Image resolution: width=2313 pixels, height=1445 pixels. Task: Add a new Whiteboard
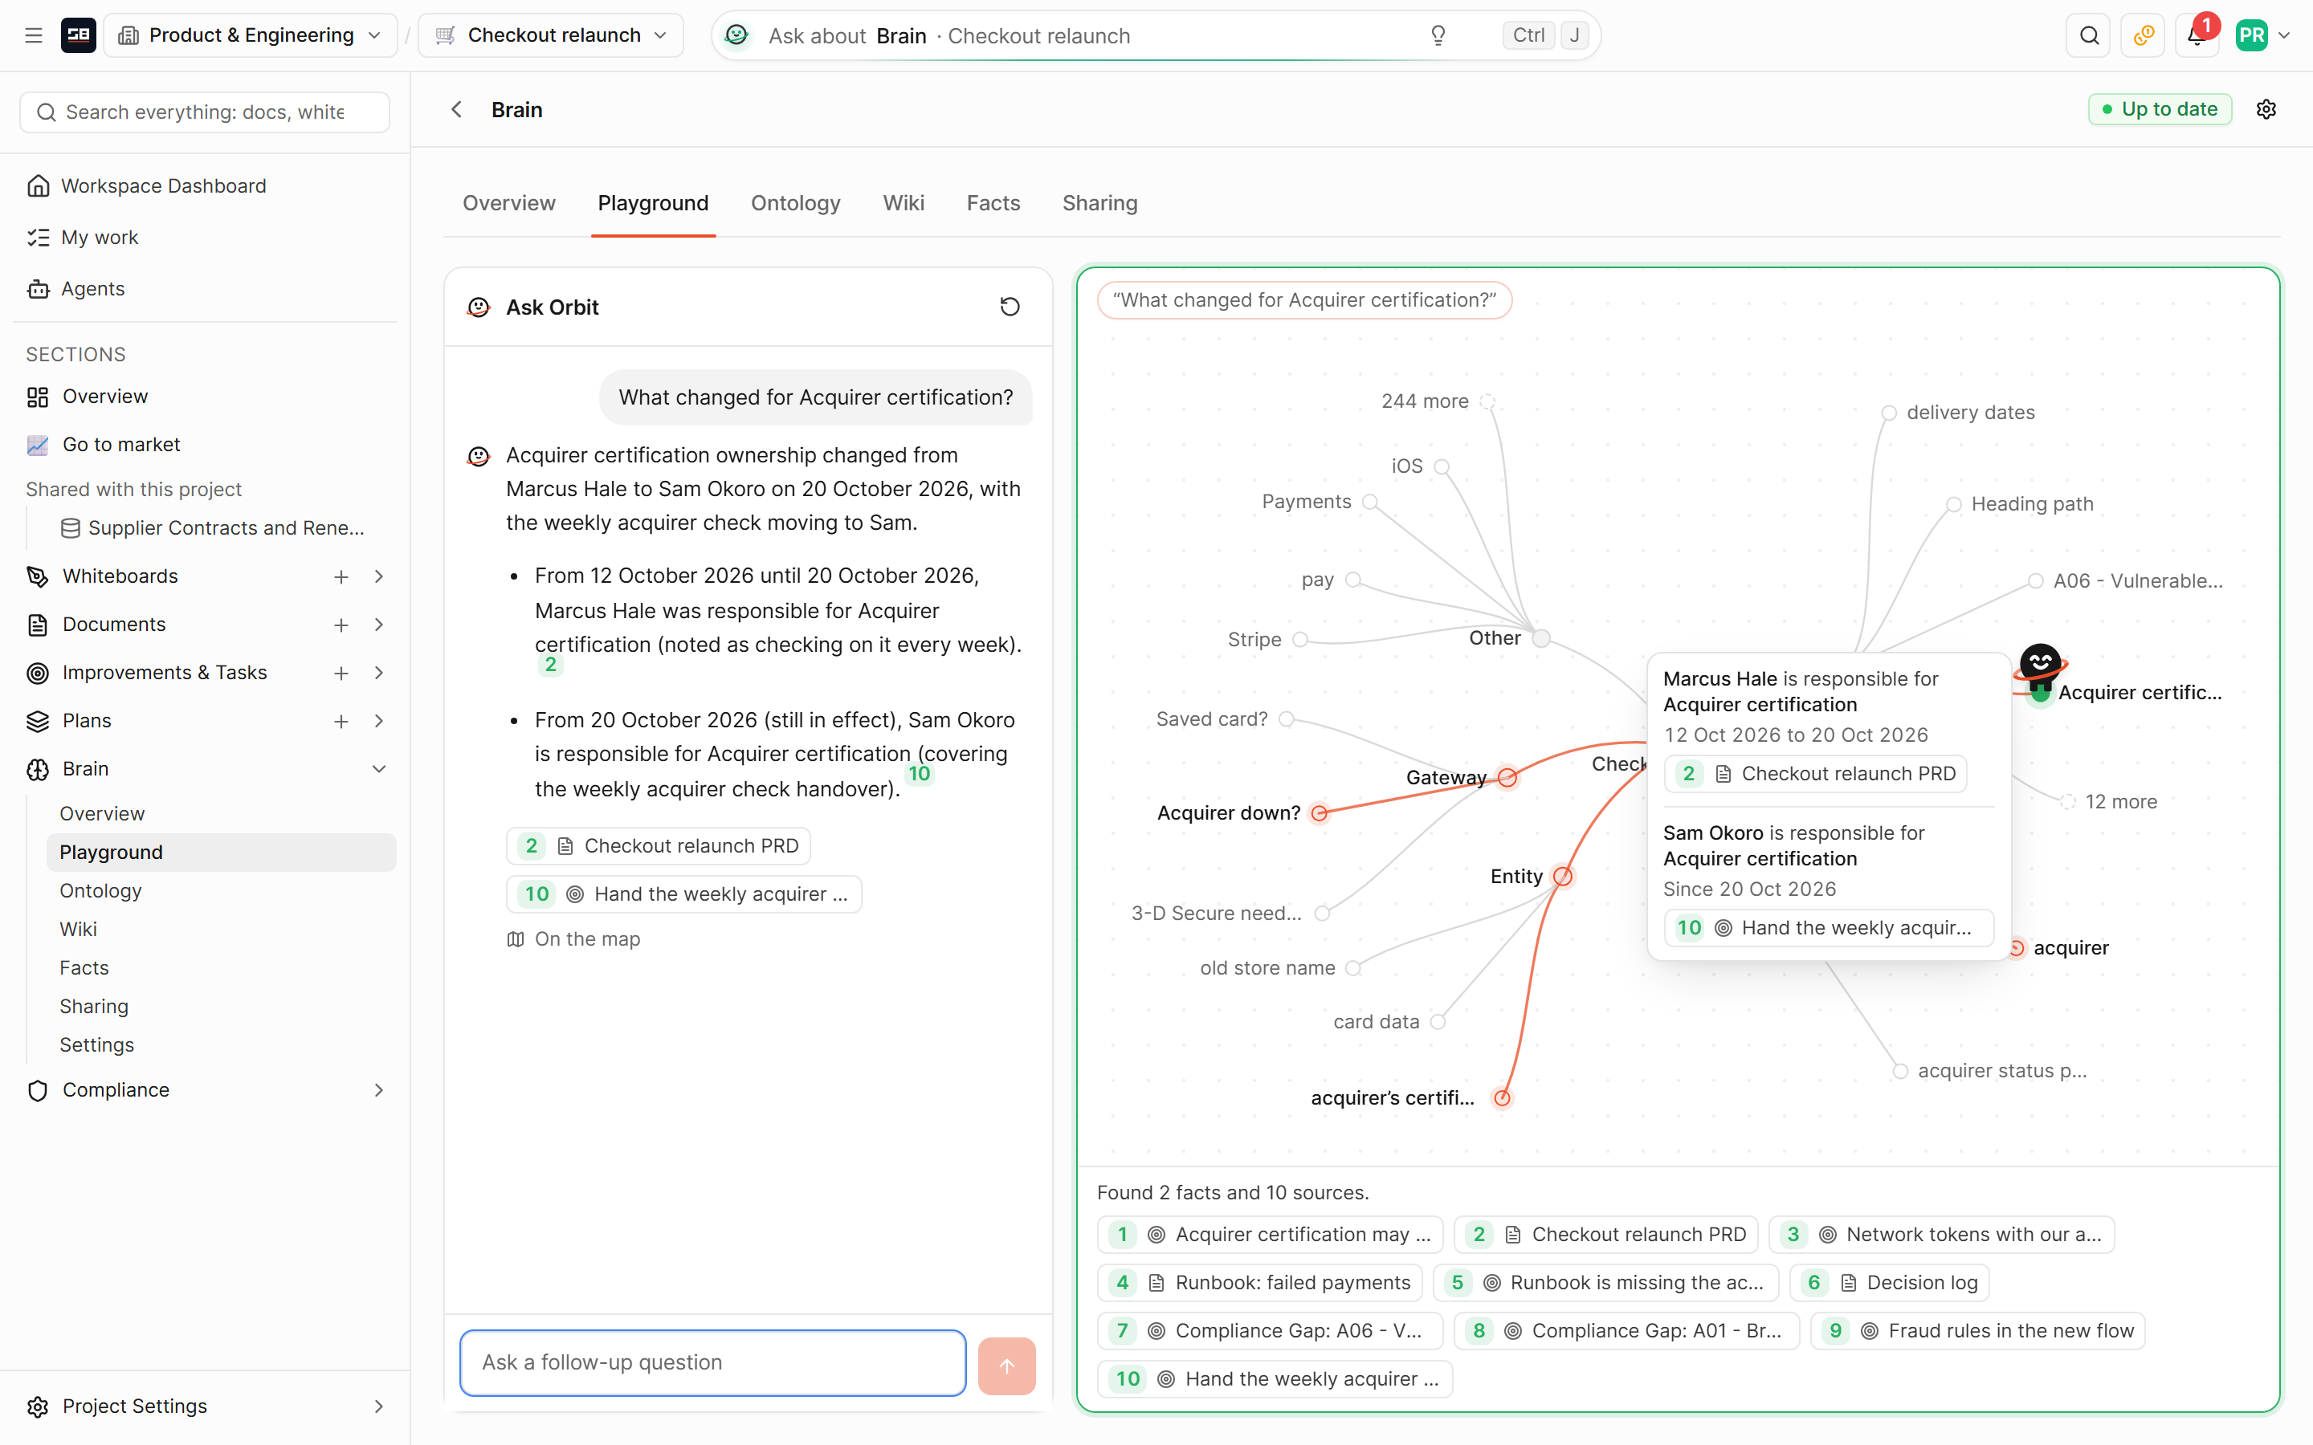click(341, 576)
